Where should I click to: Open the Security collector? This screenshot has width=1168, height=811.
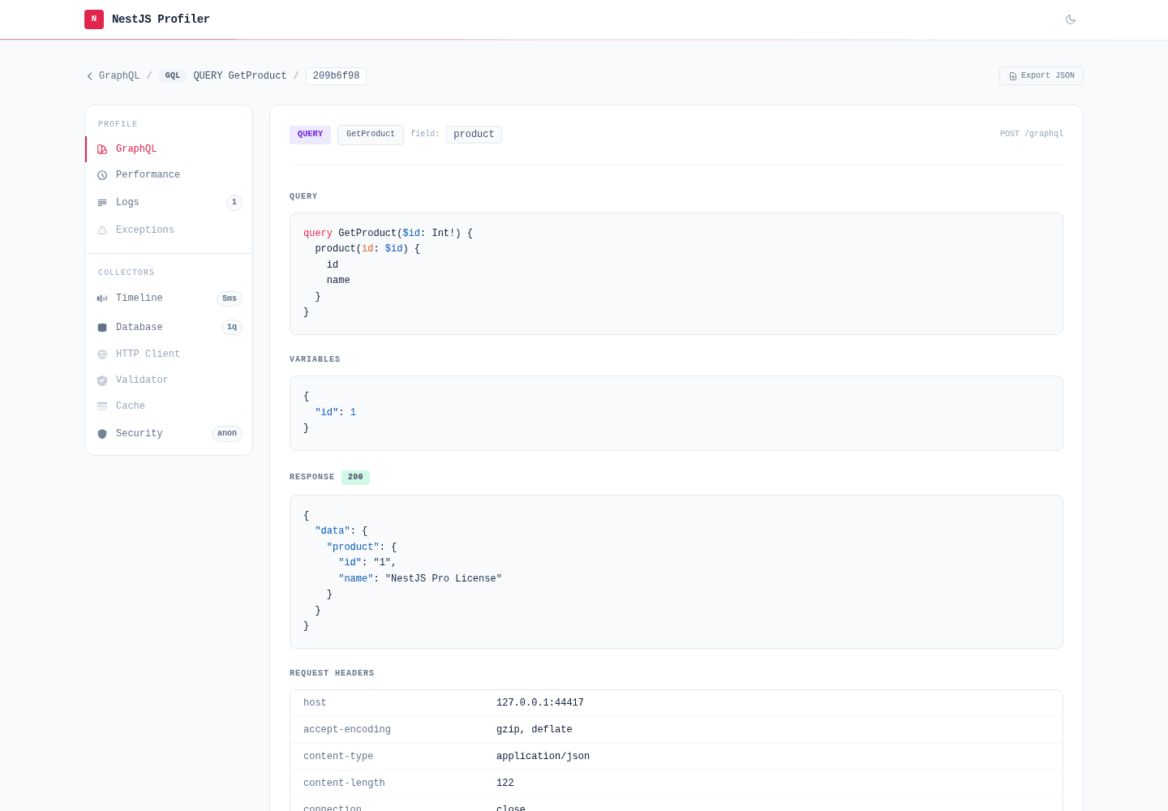[x=169, y=434]
